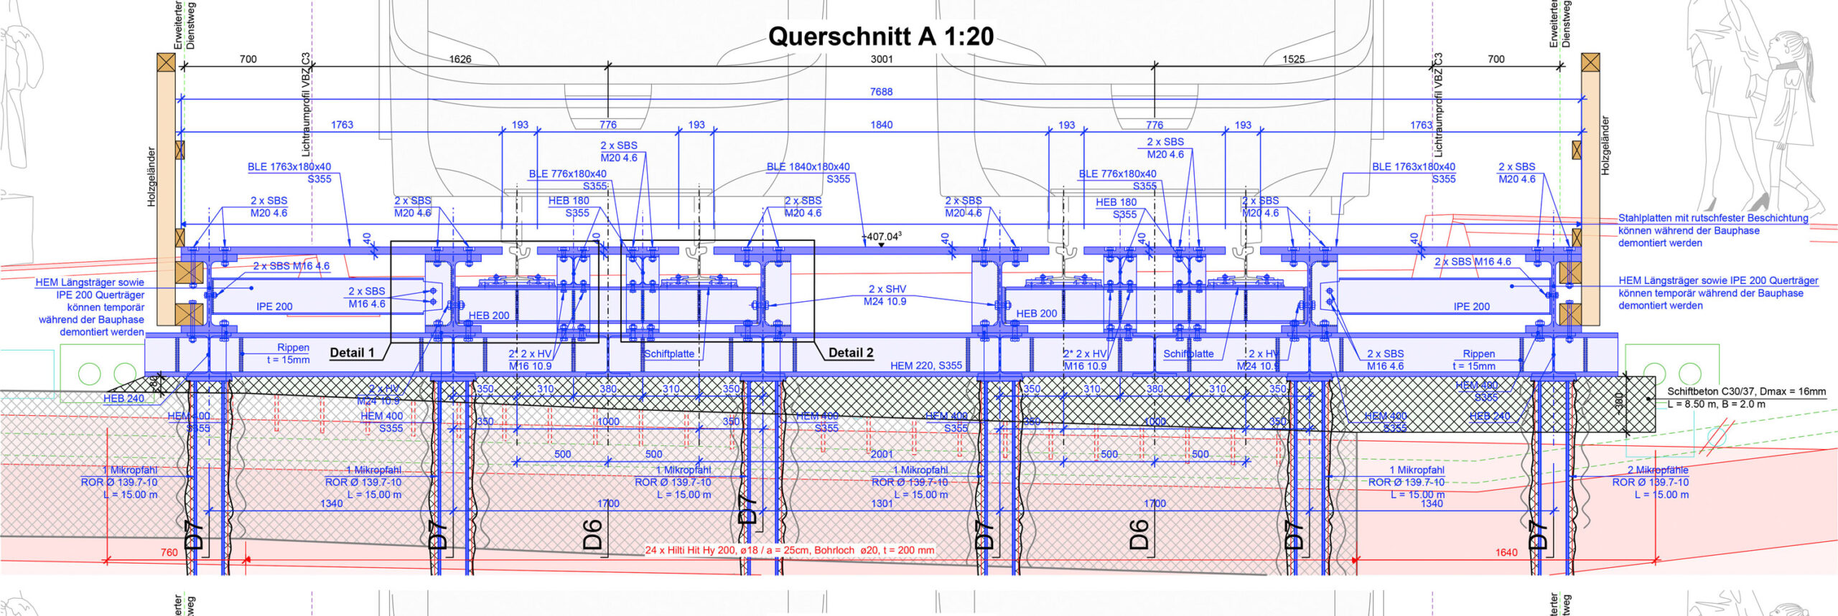Select the Schiftbeton C30/37 annotation
Image resolution: width=1838 pixels, height=616 pixels.
(1745, 392)
